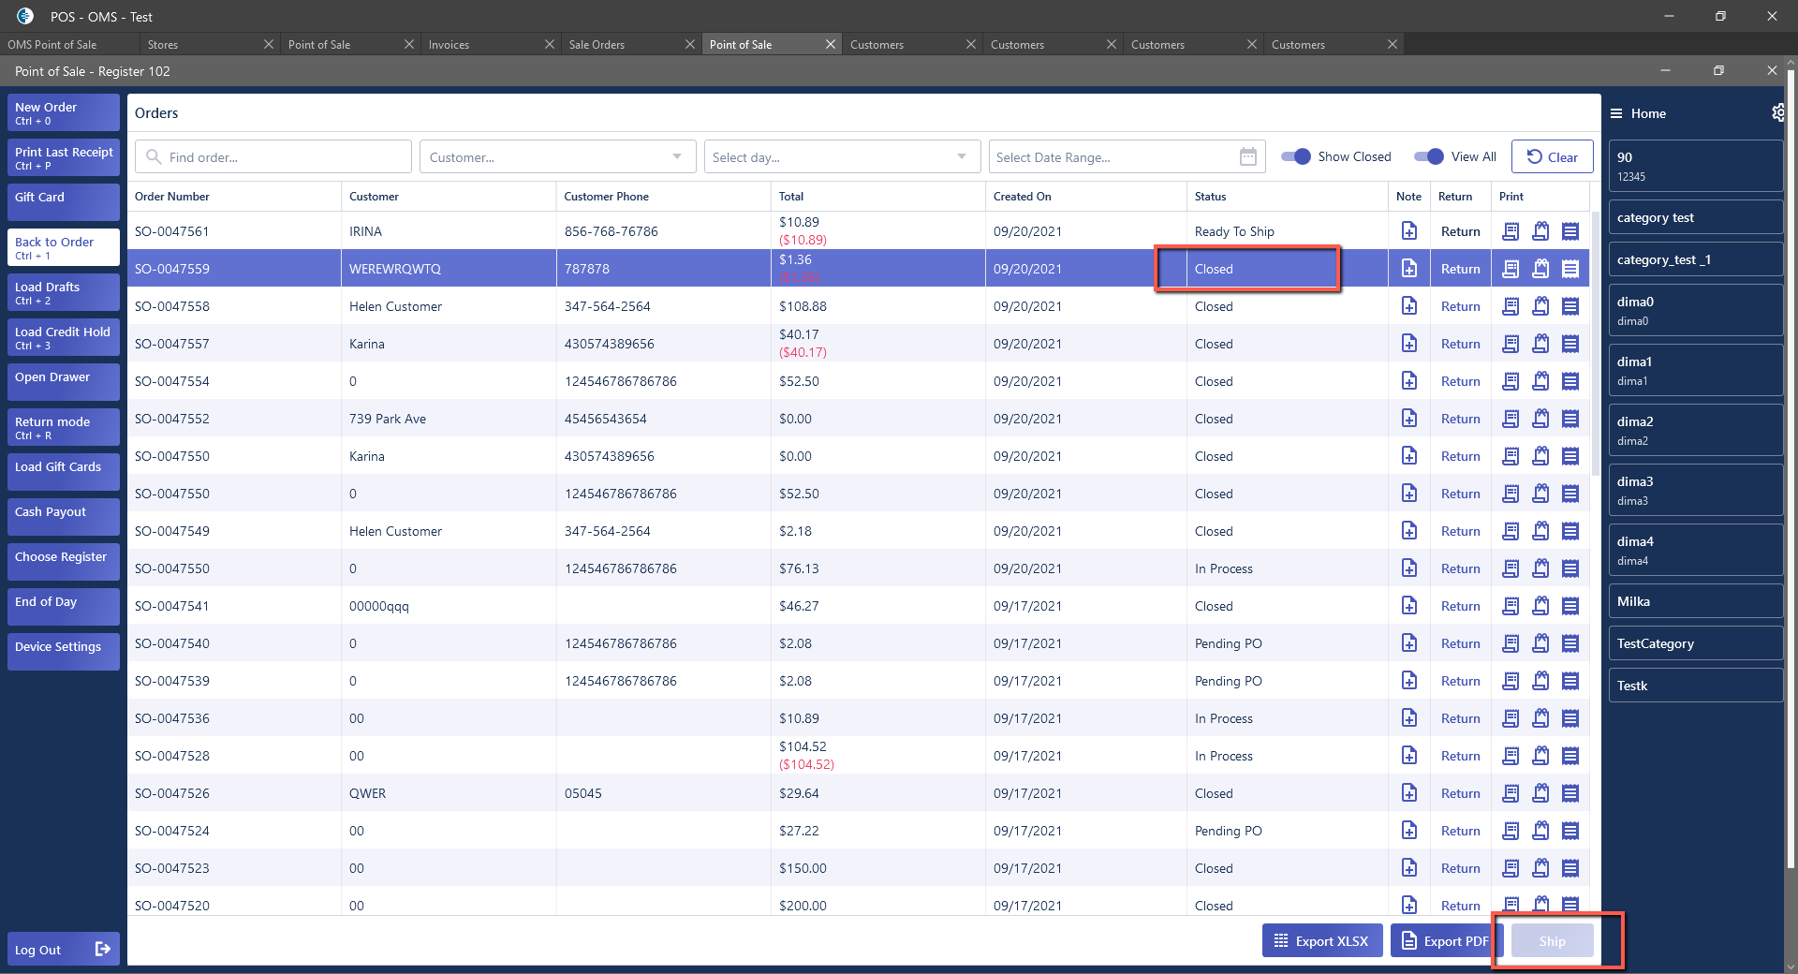Image resolution: width=1798 pixels, height=974 pixels.
Task: Print gift receipt for order SO-0047558
Action: coord(1540,306)
